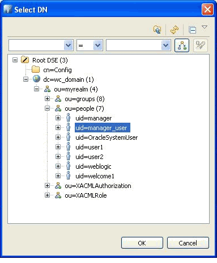Click into the attribute name text field
Image resolution: width=217 pixels, height=263 pixels.
(36, 45)
